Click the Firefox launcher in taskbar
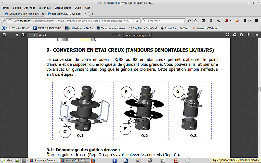Screen dimensions: 261x163 point(93,160)
